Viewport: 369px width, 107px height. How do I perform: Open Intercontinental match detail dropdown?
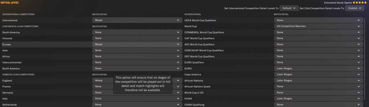137,62
